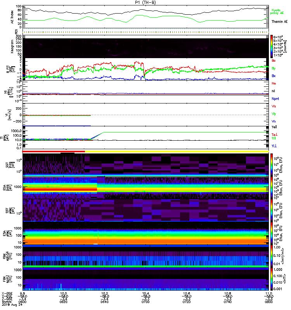
Task: Click the FBK mV/m color bar
Action: [x=272, y=256]
